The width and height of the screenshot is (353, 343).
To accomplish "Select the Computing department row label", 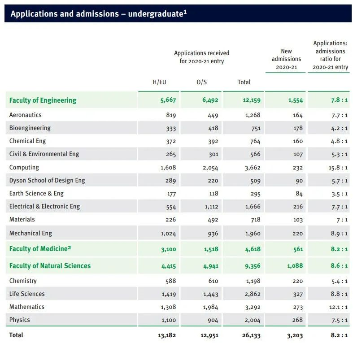I will pos(24,168).
